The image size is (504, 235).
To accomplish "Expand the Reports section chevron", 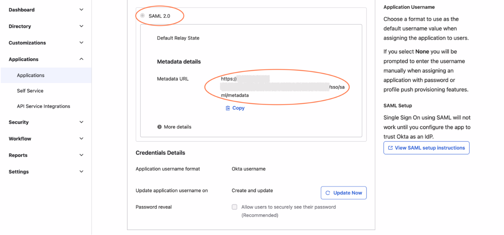I will coord(81,155).
